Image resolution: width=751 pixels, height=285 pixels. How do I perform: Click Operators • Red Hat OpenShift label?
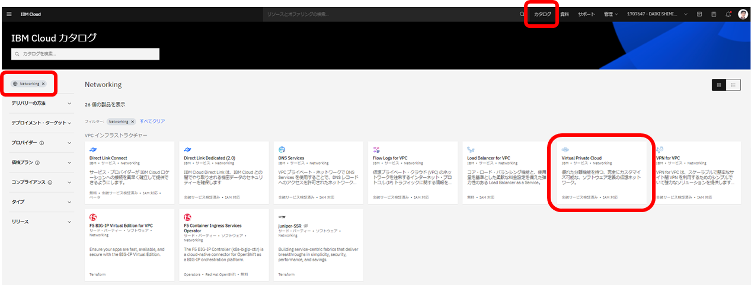tap(216, 274)
